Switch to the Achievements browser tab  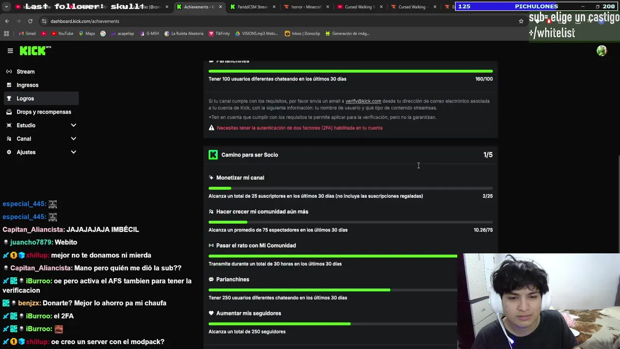pos(199,7)
